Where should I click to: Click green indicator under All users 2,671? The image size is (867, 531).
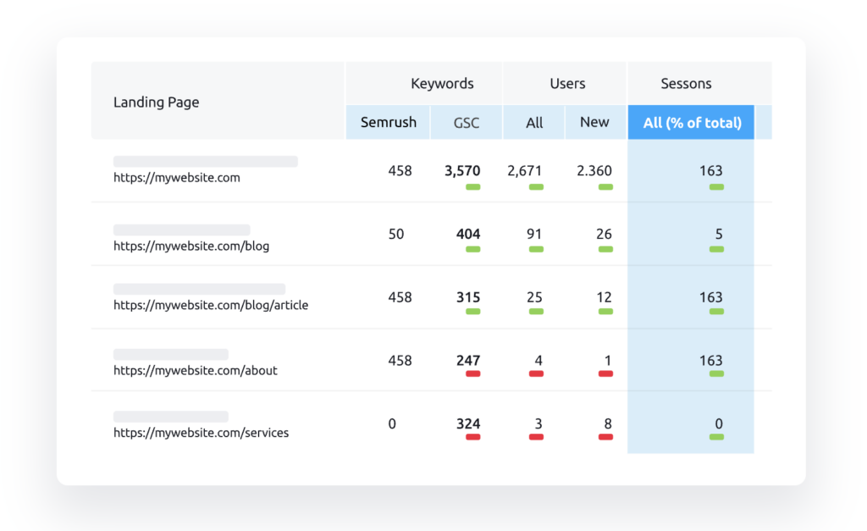click(x=536, y=186)
